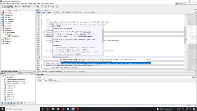Click the Undo toolbar icon

point(16,6)
